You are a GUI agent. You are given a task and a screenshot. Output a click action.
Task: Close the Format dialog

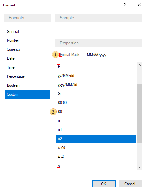(139, 5)
